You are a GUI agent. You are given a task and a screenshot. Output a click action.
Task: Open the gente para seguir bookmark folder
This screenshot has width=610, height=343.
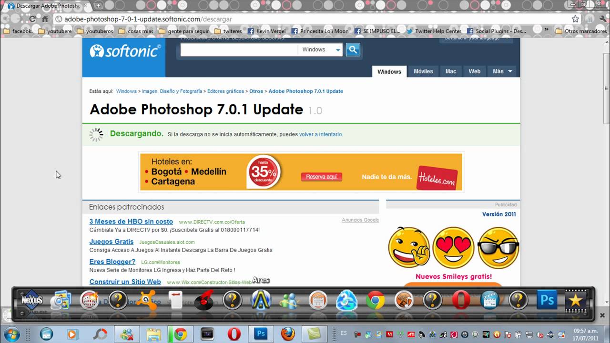184,31
